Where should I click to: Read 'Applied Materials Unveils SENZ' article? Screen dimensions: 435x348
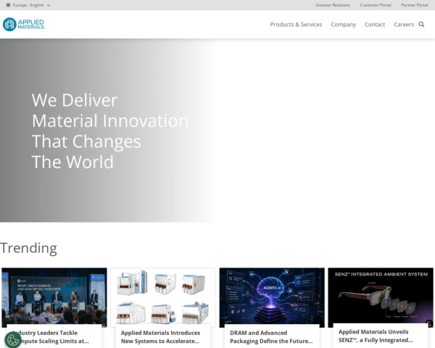(x=376, y=336)
